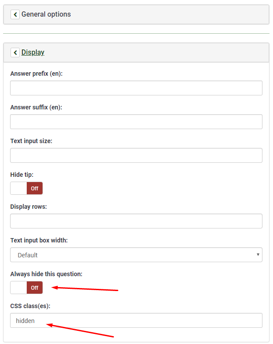Click the Text input size field

(136, 155)
